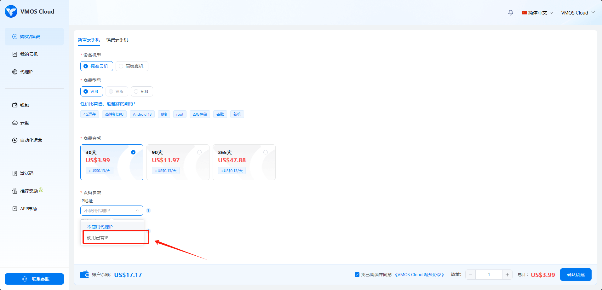Switch to the 续费云手机 tab
Screen dimensions: 602x290
coord(117,40)
